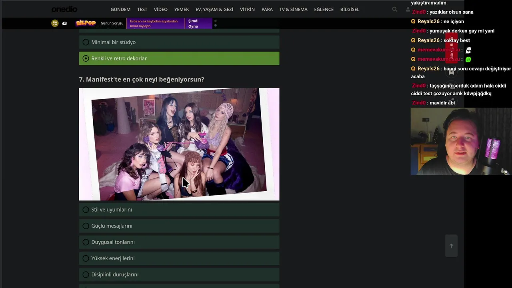
Task: Open the TV & SİNEMA menu
Action: click(x=293, y=9)
